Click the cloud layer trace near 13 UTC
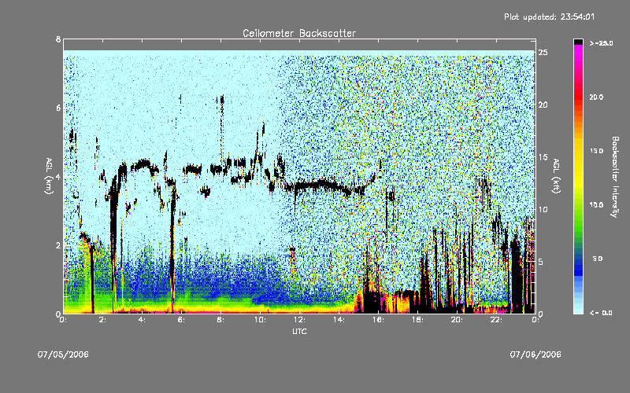 [x=321, y=185]
